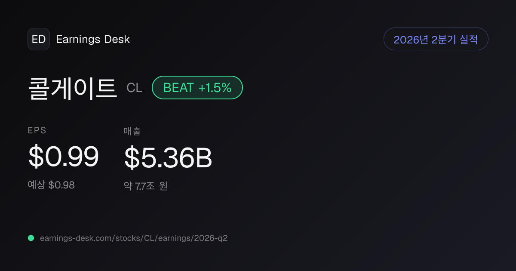Select the $0.99 EPS value
Screen dimensions: 516x271
pyautogui.click(x=64, y=157)
